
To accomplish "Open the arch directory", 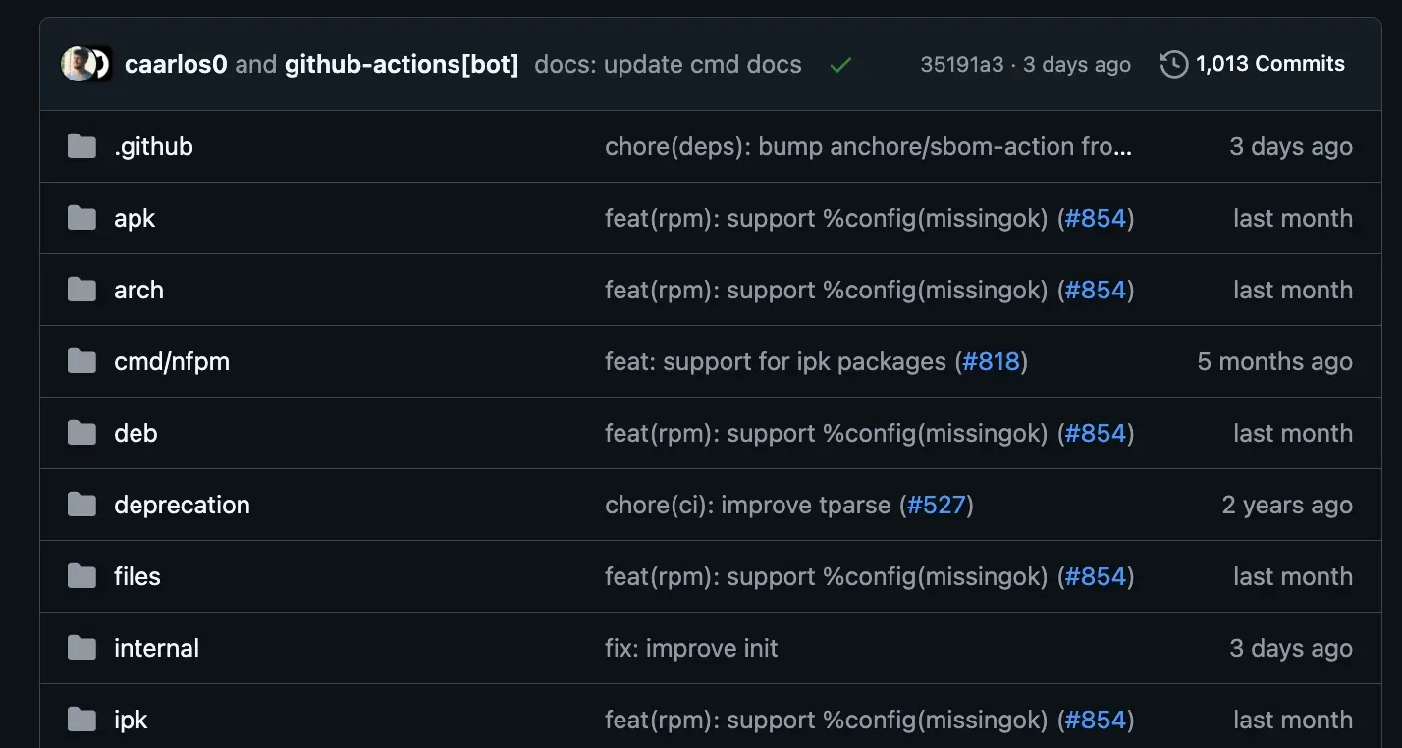I will (138, 290).
